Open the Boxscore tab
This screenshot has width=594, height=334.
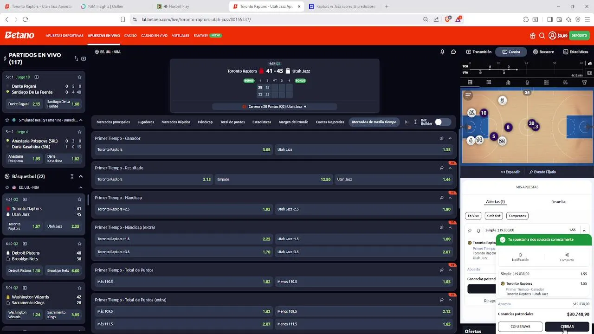coord(543,52)
